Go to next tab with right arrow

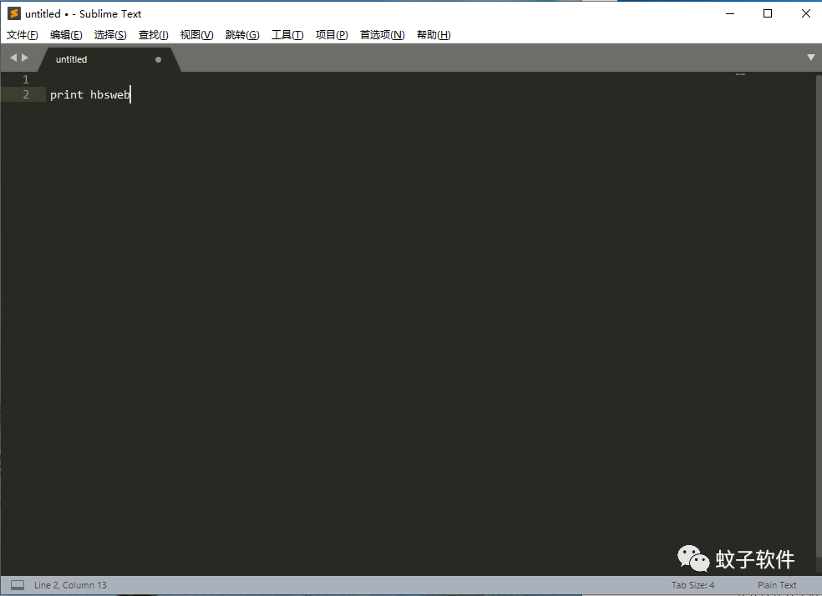24,58
